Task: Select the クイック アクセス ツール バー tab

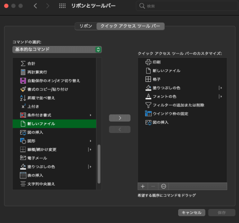Action: tap(130, 26)
